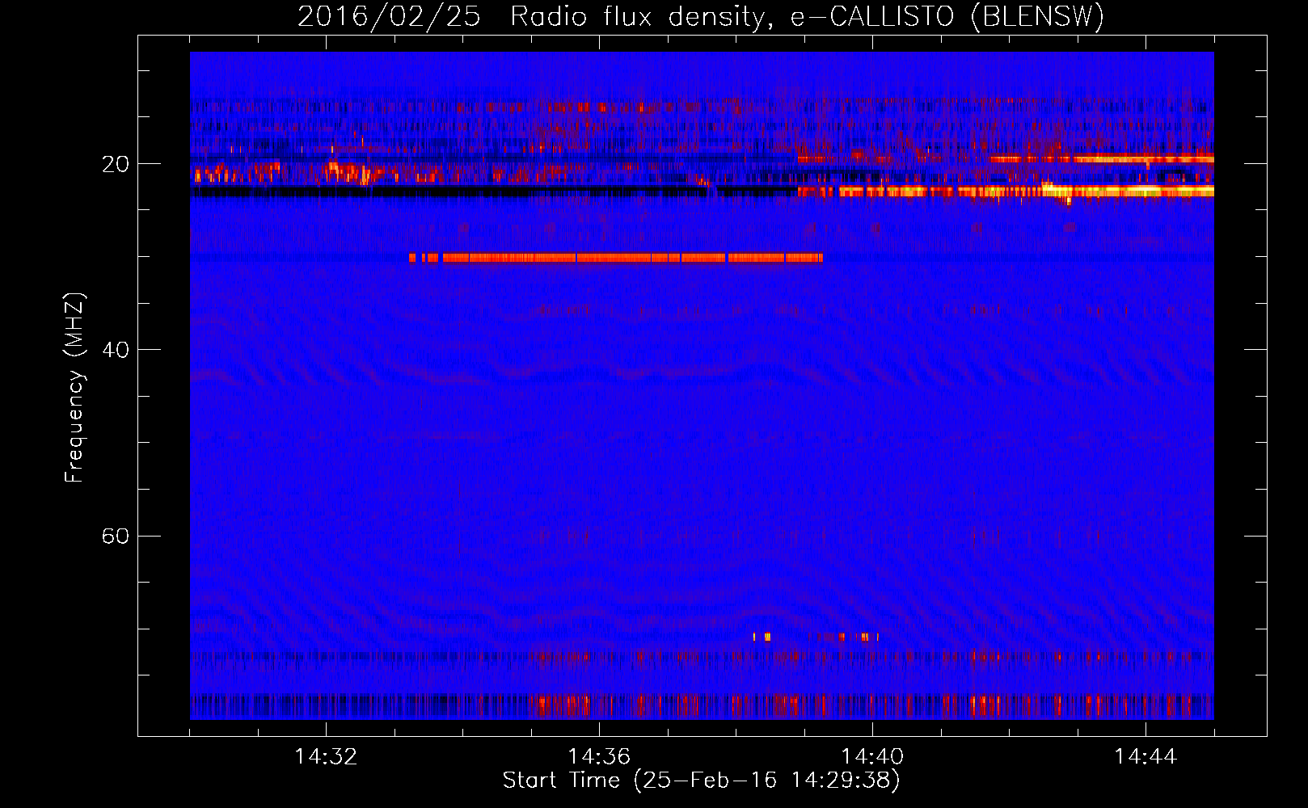Click the 14:44 time tick label
Screen dimensions: 1308x808
(1146, 757)
